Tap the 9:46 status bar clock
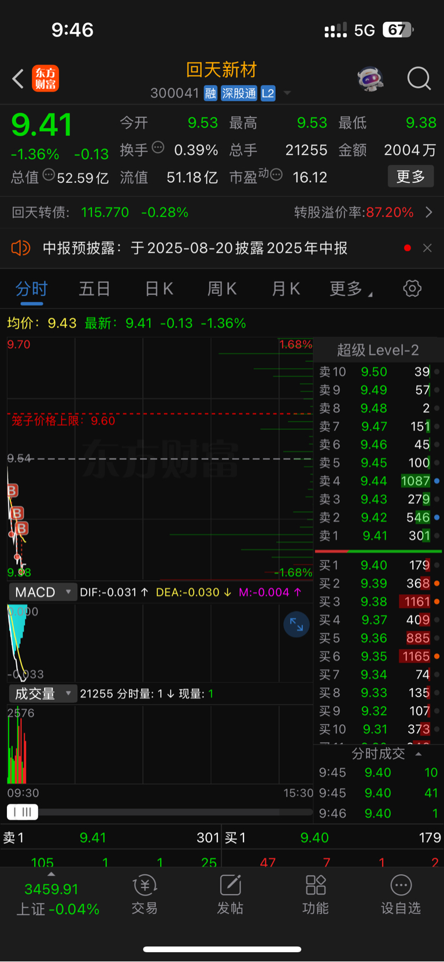This screenshot has height=962, width=444. pyautogui.click(x=72, y=30)
